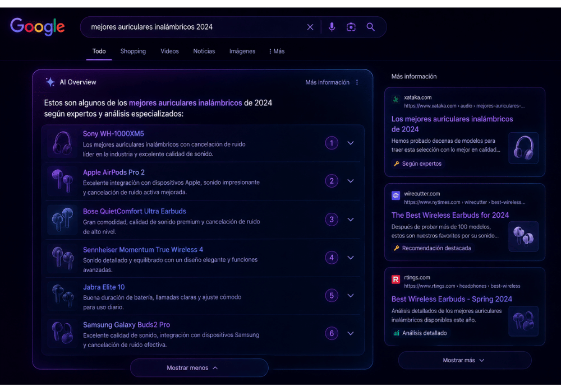Open Bose QuietComfort Ultra Earbuds link
The width and height of the screenshot is (561, 392).
click(135, 211)
